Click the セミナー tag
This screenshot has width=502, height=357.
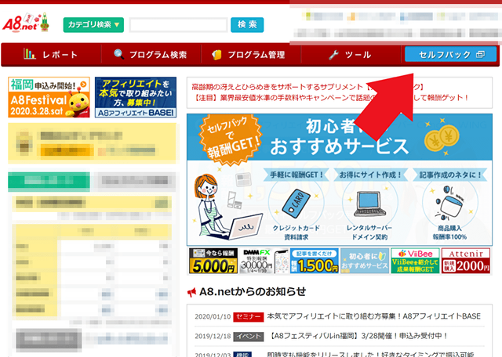(x=249, y=317)
